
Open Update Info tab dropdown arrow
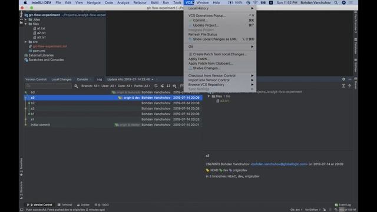(153, 79)
